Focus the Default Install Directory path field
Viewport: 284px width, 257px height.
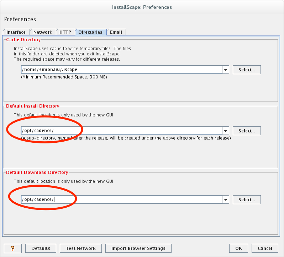pyautogui.click(x=121, y=131)
